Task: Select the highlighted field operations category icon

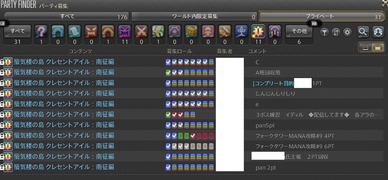Action: (x=258, y=31)
